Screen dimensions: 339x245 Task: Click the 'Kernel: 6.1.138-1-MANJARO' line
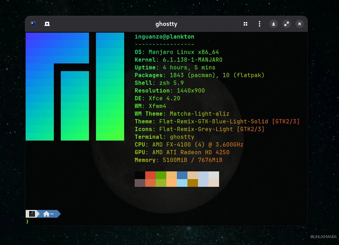(178, 60)
